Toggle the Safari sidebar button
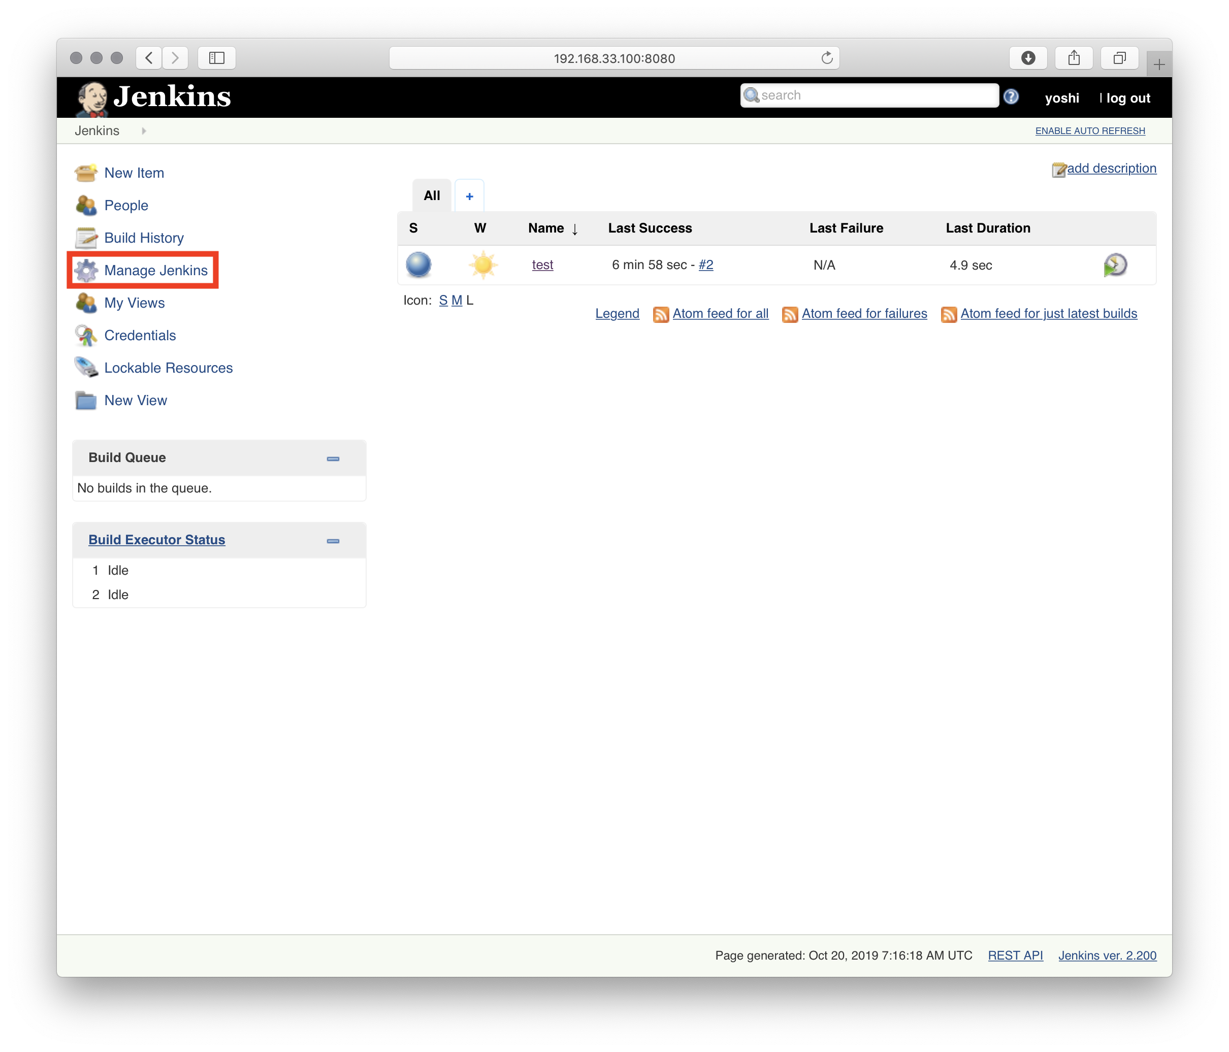The height and width of the screenshot is (1052, 1229). click(216, 58)
